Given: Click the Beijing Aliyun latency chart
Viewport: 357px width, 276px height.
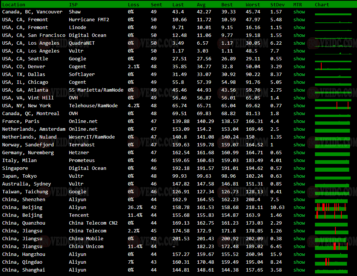Looking at the screenshot, I should click(x=332, y=207).
